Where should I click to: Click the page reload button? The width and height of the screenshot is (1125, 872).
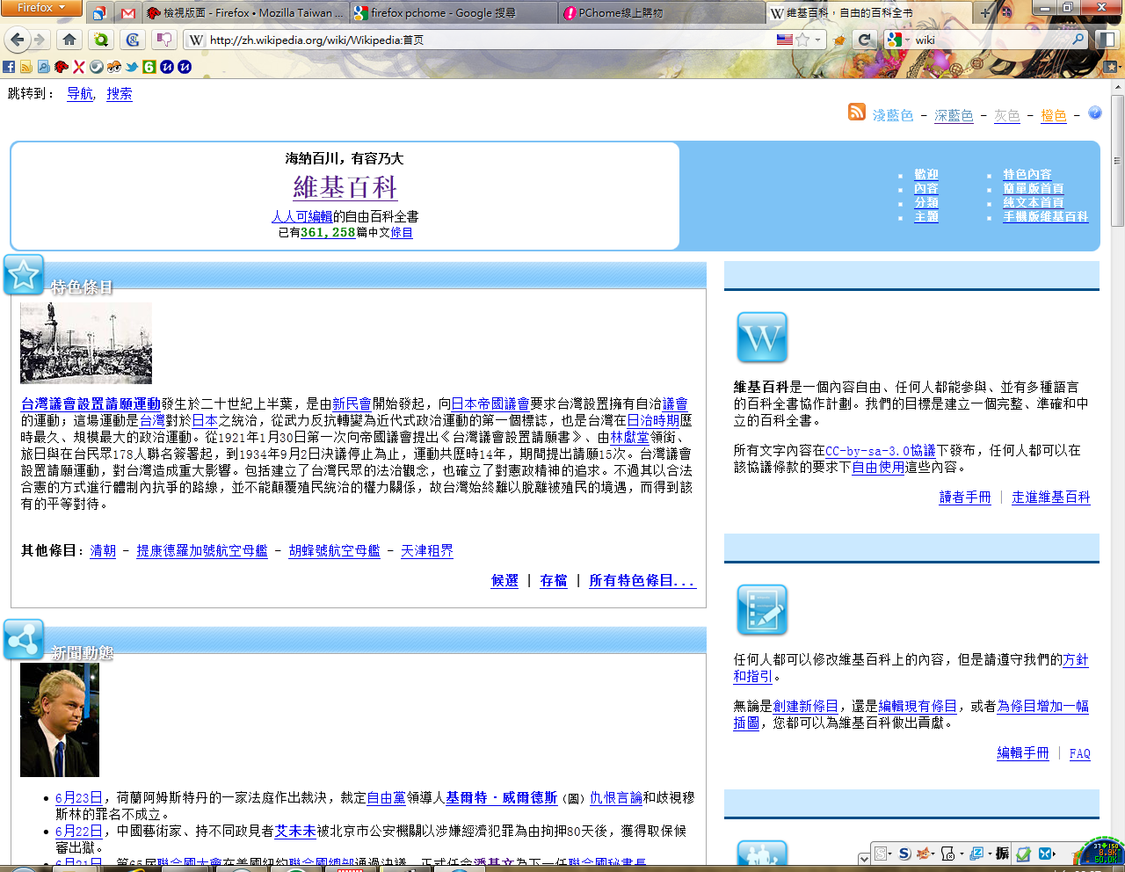point(865,40)
